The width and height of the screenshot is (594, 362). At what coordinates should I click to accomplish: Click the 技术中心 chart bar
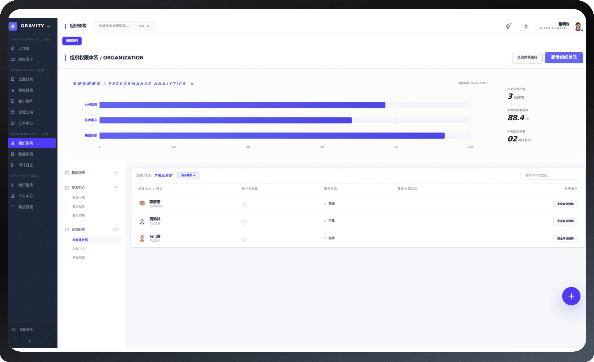click(x=226, y=120)
